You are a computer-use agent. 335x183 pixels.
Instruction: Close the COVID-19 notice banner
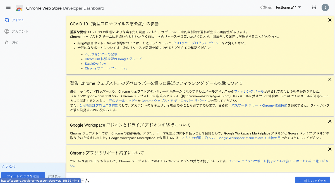click(330, 20)
